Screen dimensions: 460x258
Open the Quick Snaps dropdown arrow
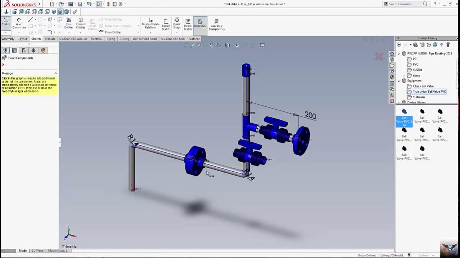click(177, 33)
